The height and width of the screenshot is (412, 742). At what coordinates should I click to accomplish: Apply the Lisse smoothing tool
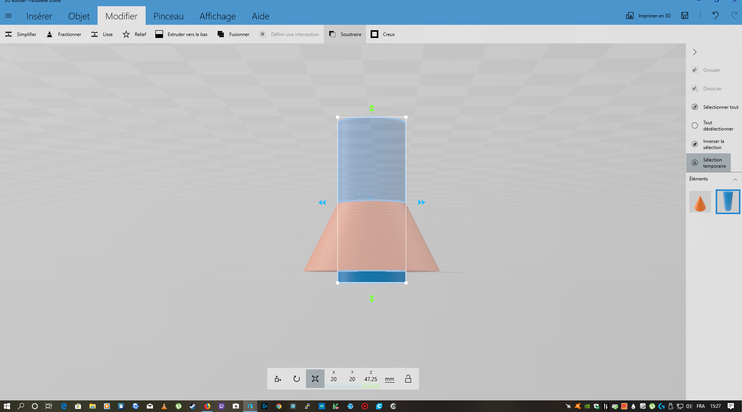(102, 34)
